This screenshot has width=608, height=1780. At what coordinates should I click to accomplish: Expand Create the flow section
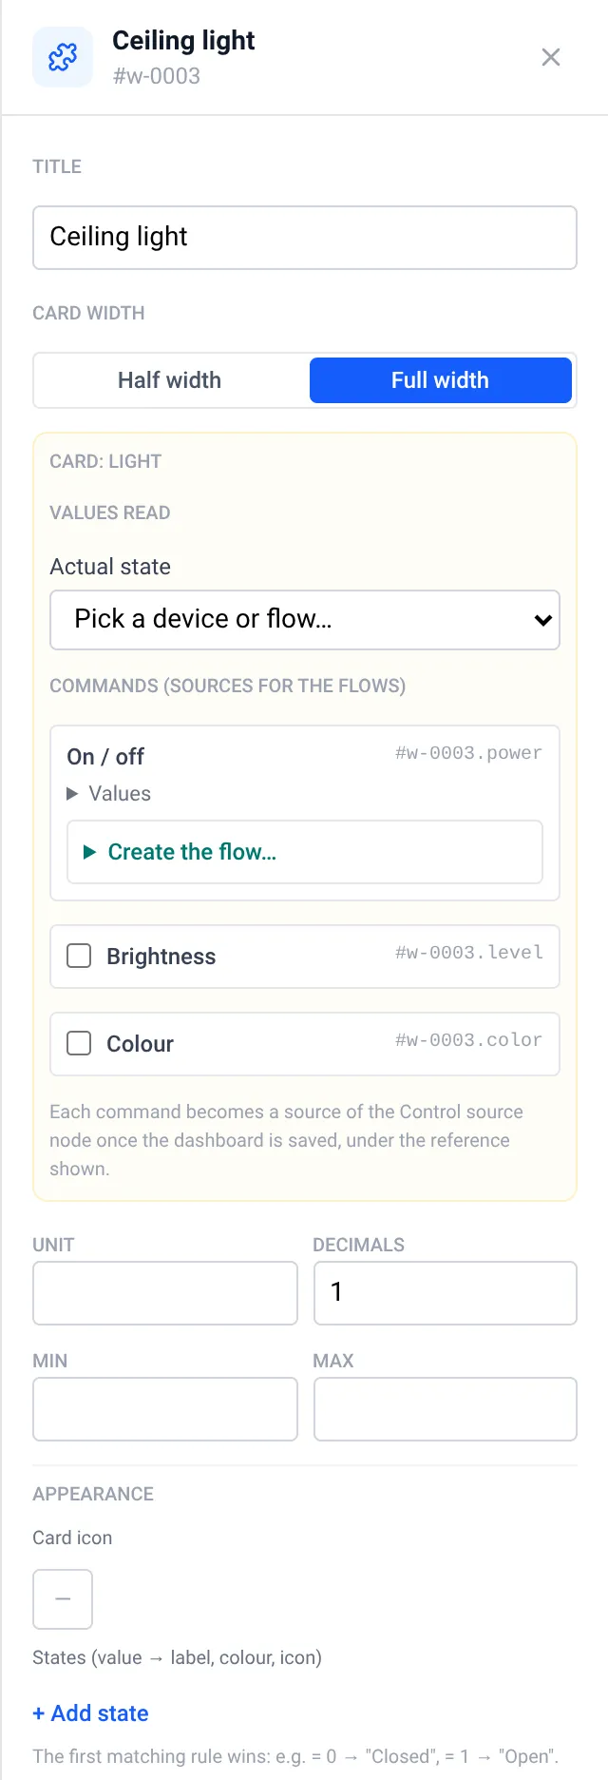(x=305, y=852)
